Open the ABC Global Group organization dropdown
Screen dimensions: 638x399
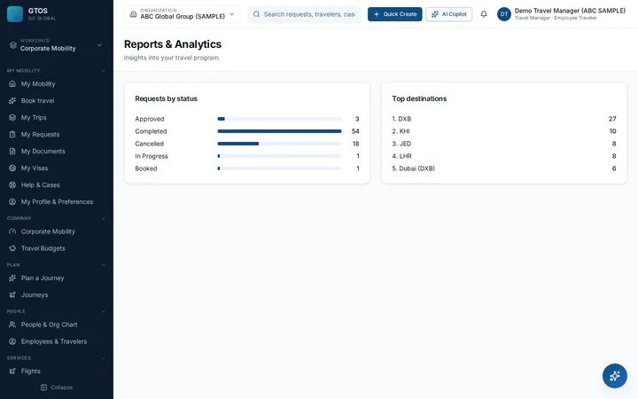[x=183, y=14]
